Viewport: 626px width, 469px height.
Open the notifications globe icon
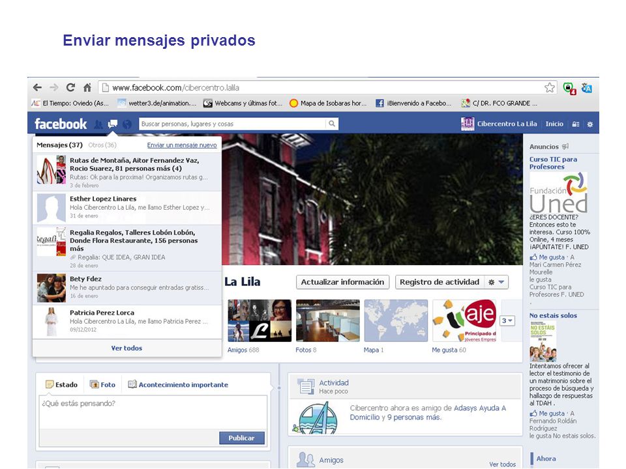point(127,124)
